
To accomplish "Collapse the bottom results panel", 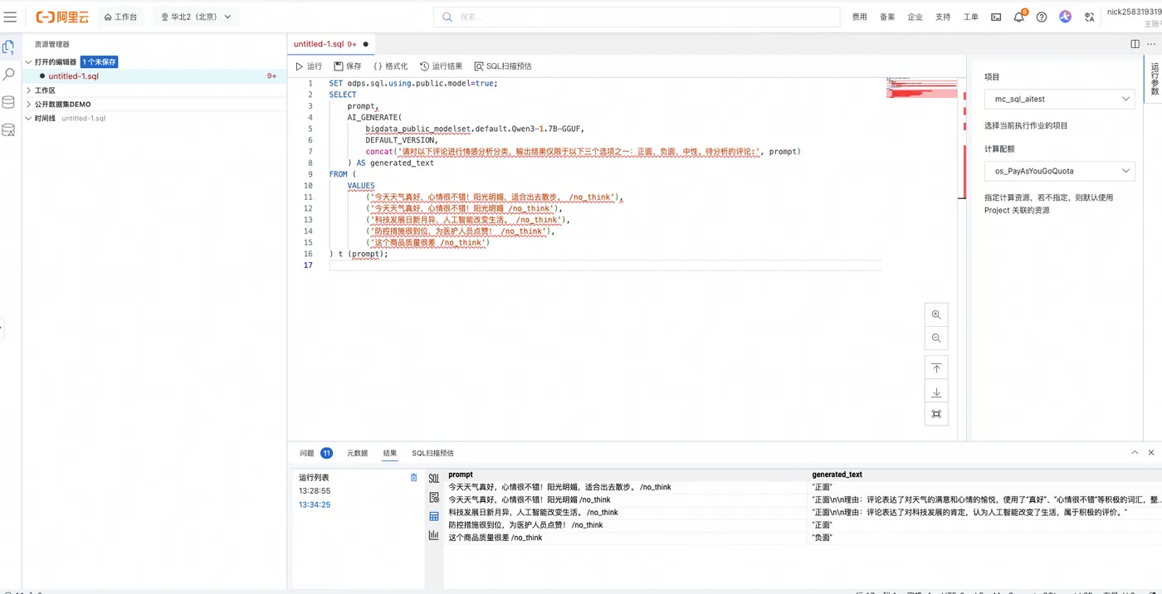I will (1135, 453).
